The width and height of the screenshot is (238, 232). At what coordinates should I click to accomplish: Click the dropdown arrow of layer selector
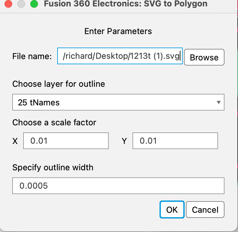click(x=219, y=103)
